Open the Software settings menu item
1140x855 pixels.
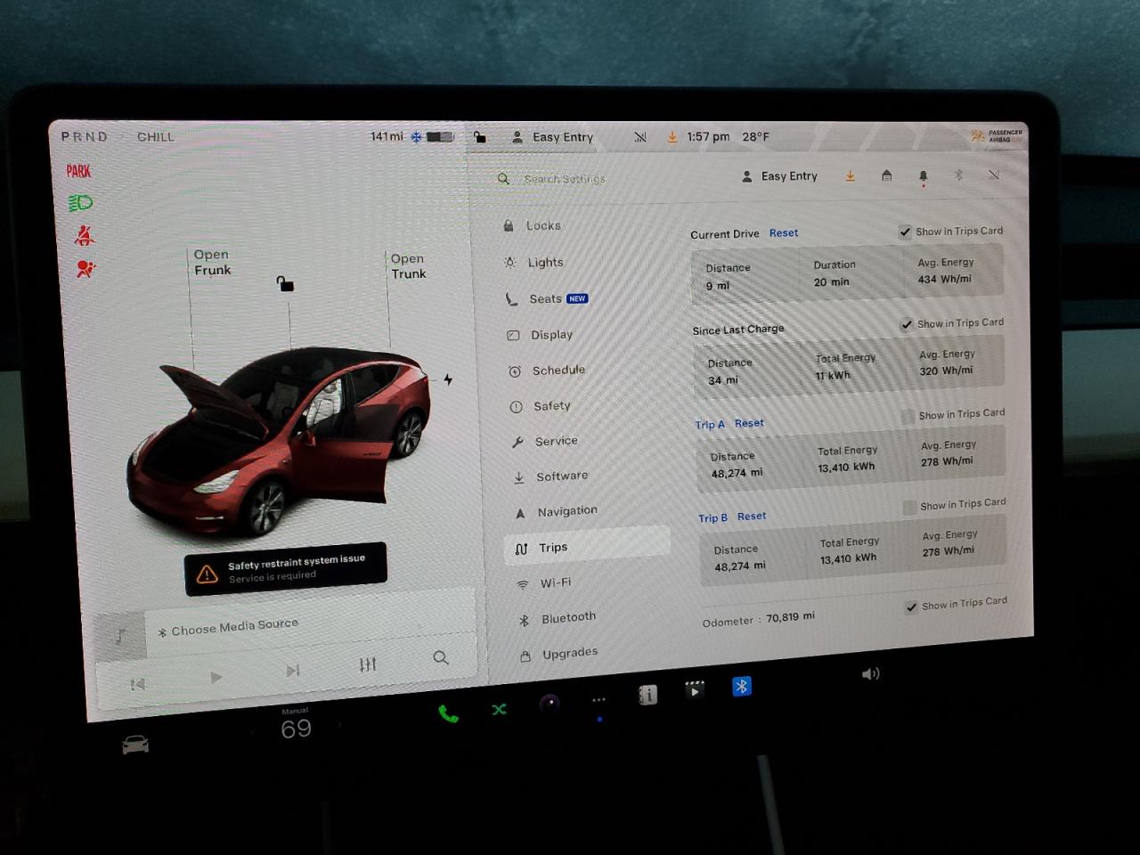click(561, 476)
